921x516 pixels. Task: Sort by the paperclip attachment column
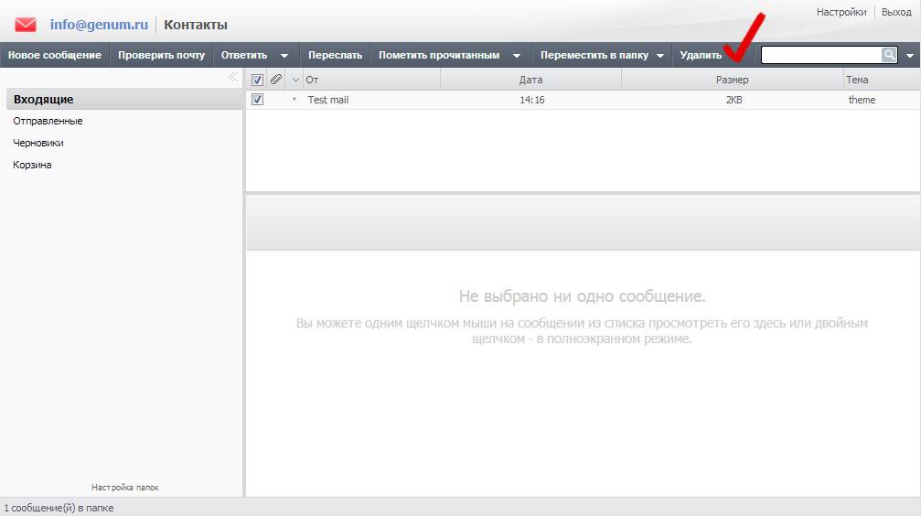[276, 80]
